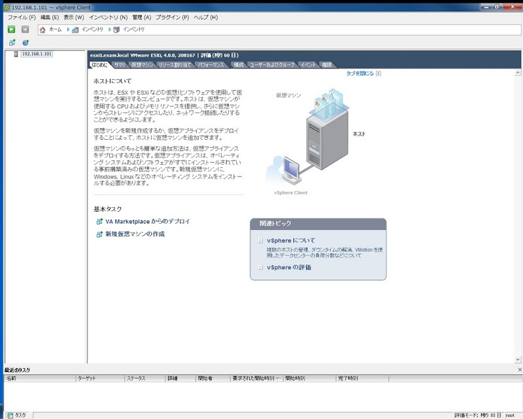Open the 編集 (E) menu
523x419 pixels.
[x=50, y=18]
